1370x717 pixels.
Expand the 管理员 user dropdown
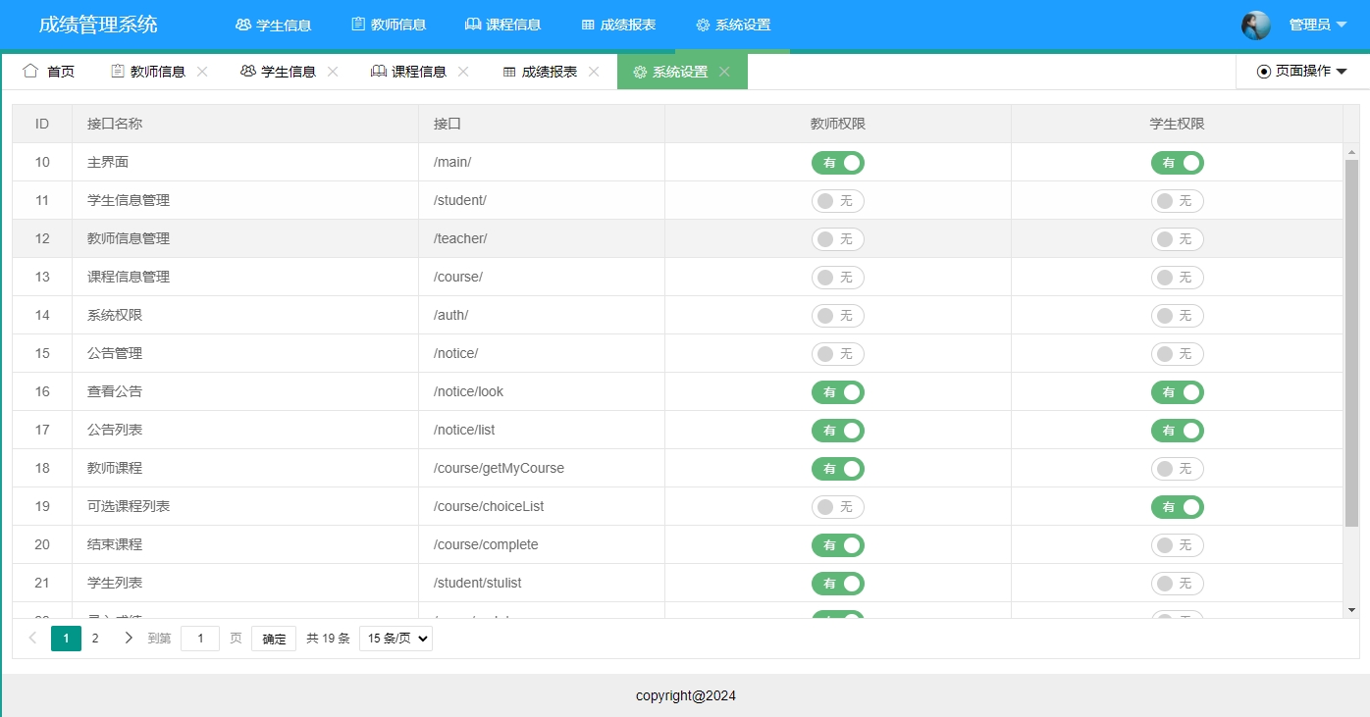coord(1318,25)
